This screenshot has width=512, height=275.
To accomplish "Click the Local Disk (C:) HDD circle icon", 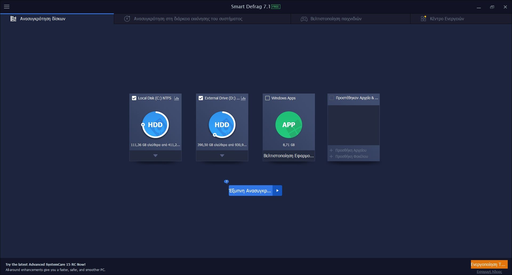I will click(155, 125).
